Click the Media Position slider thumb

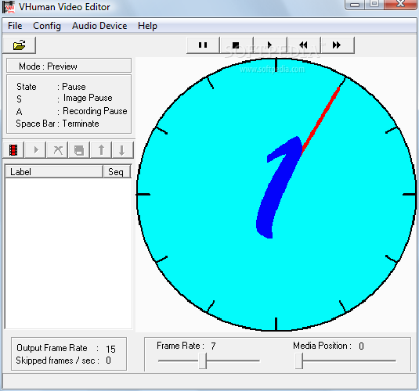(x=299, y=361)
